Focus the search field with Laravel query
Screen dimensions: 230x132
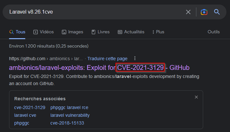tap(94, 12)
